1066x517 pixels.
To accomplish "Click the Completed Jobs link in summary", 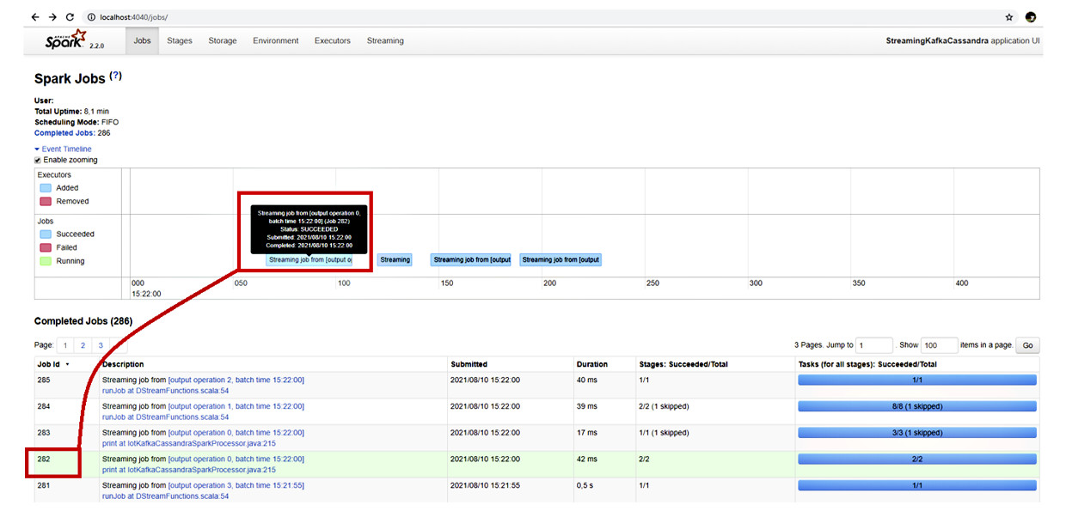I will click(64, 133).
